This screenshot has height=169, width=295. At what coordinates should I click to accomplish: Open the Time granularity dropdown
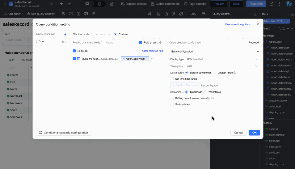[222, 66]
